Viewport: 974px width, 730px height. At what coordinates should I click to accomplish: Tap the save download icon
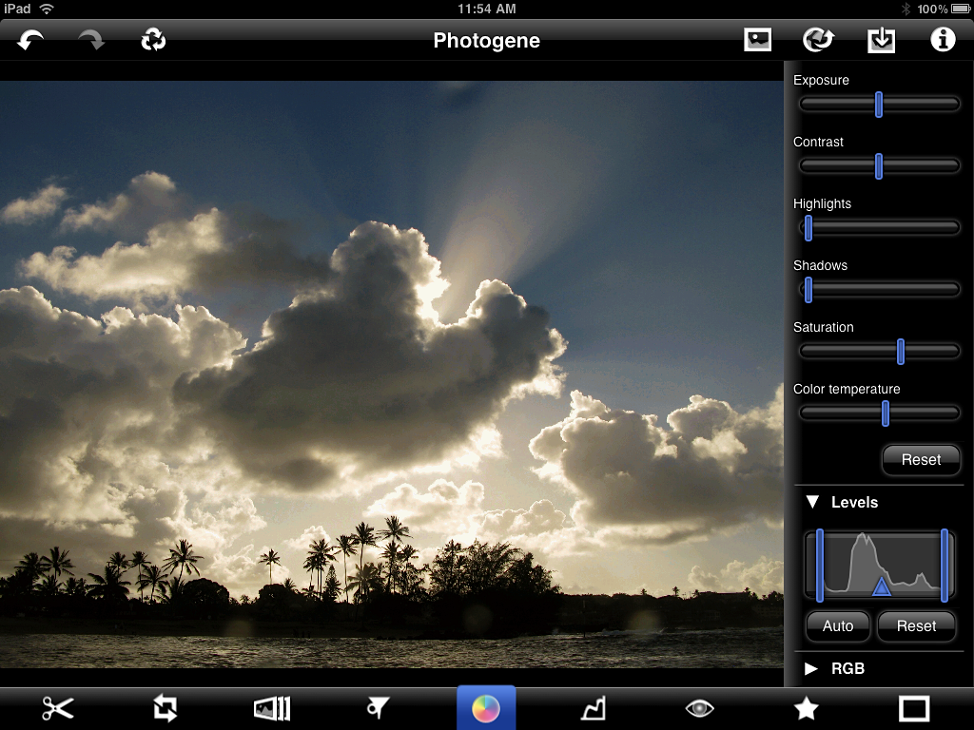point(881,40)
